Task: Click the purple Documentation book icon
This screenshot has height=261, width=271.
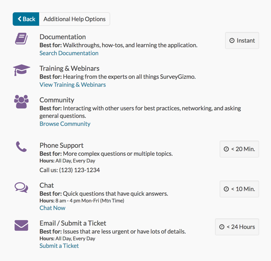Action: click(x=21, y=39)
